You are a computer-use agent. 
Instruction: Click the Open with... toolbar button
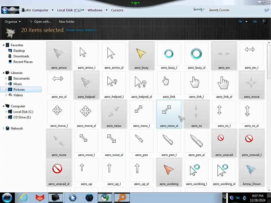[x=40, y=22]
